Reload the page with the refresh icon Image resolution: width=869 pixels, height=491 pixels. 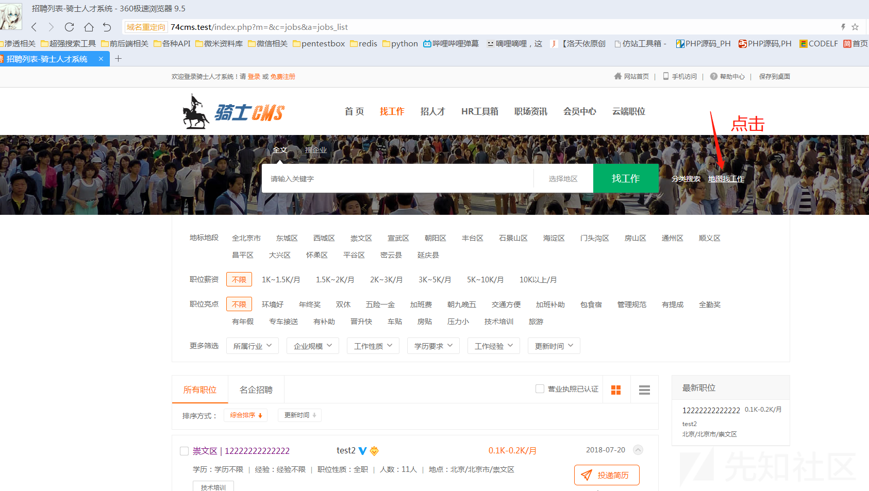click(70, 27)
